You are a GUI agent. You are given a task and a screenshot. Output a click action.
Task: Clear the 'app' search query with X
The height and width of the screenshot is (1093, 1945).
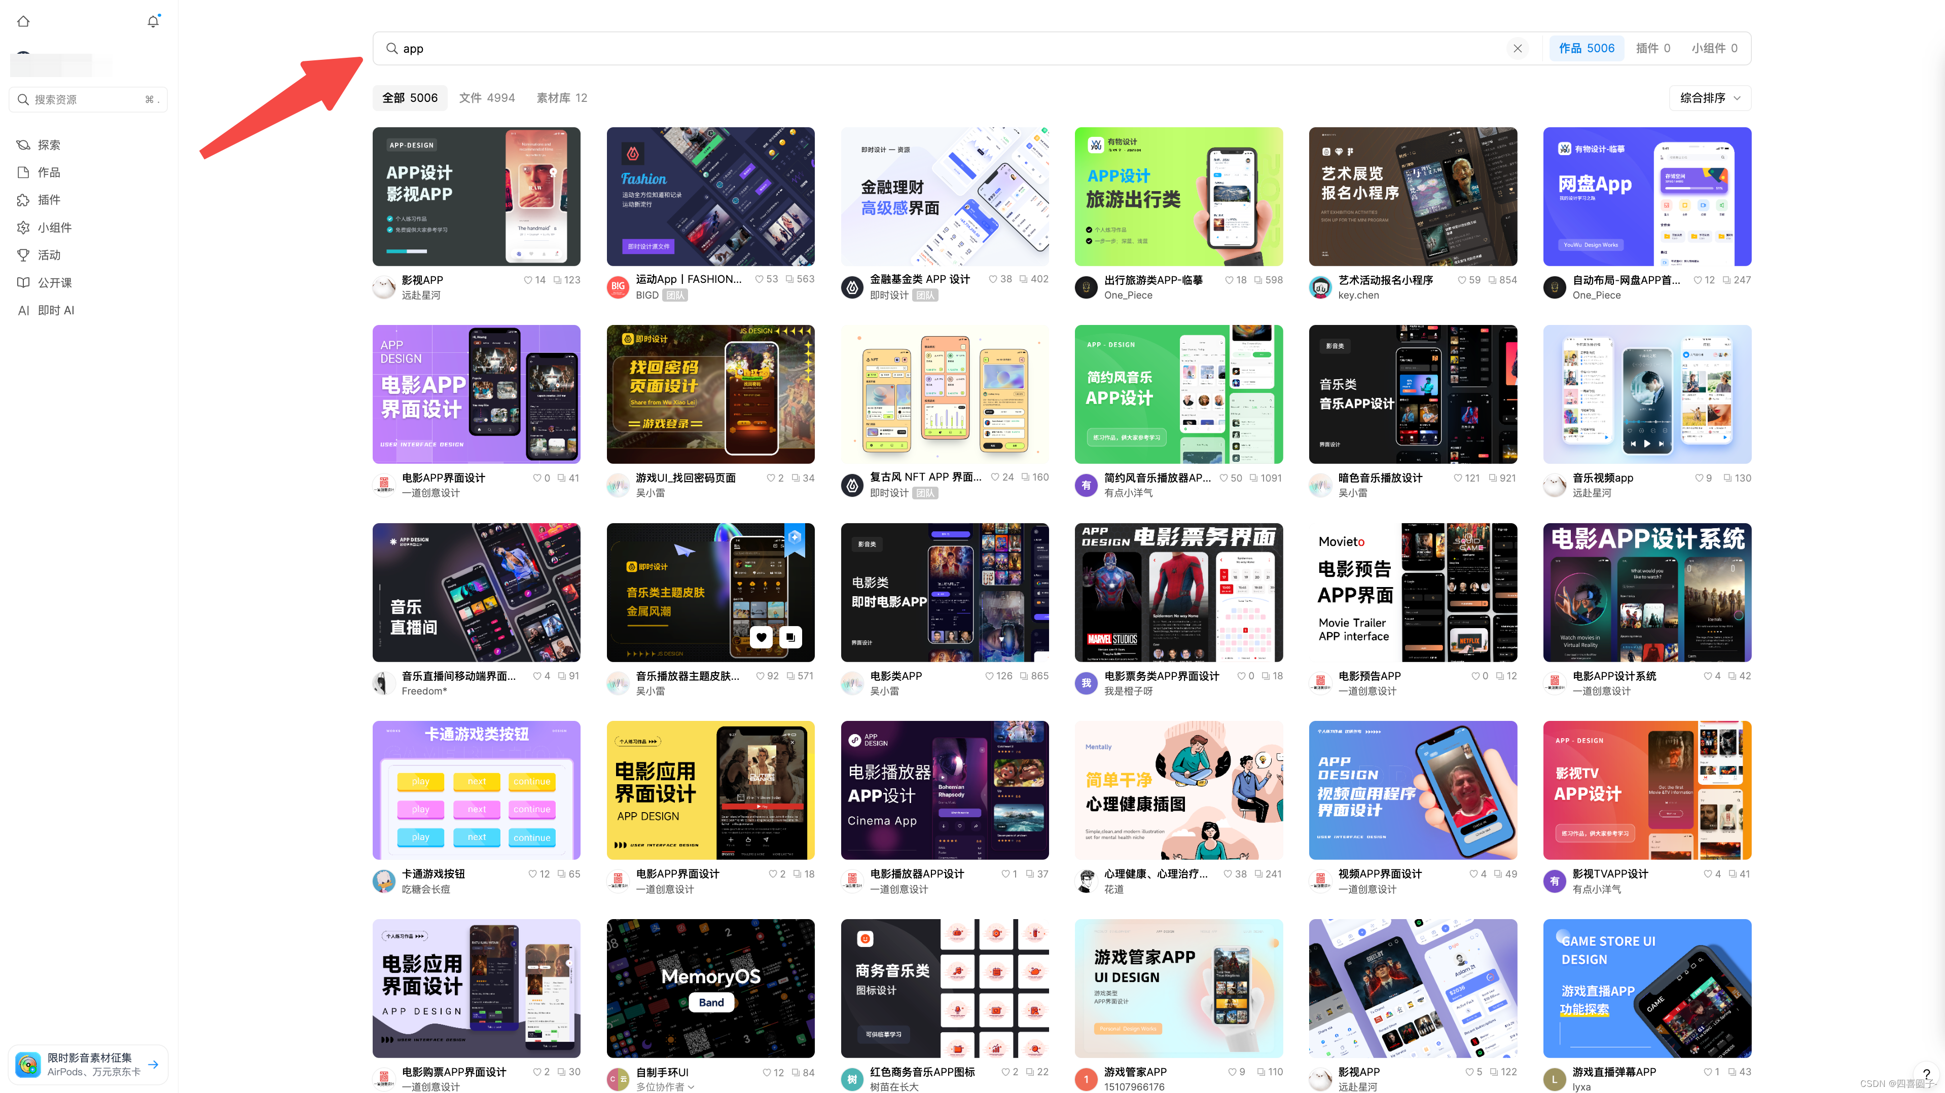[x=1517, y=48]
